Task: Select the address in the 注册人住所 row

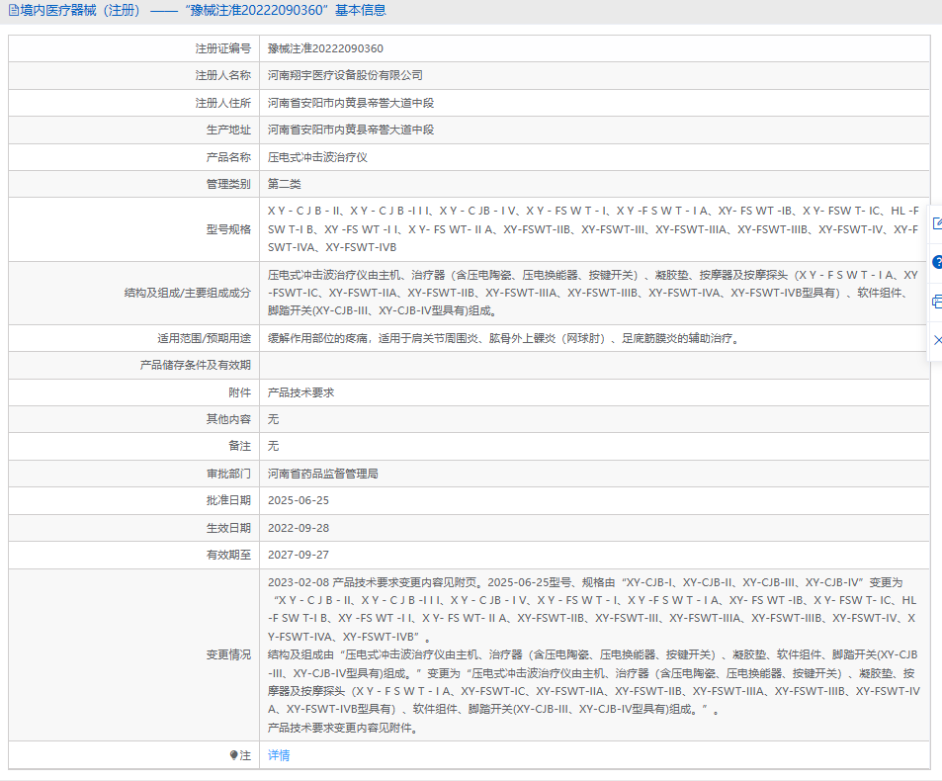Action: pos(351,103)
